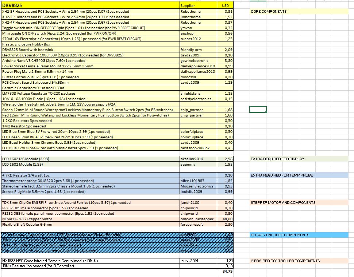
Task: Select the friendly-arm supplier cell
Action: [x=198, y=50]
